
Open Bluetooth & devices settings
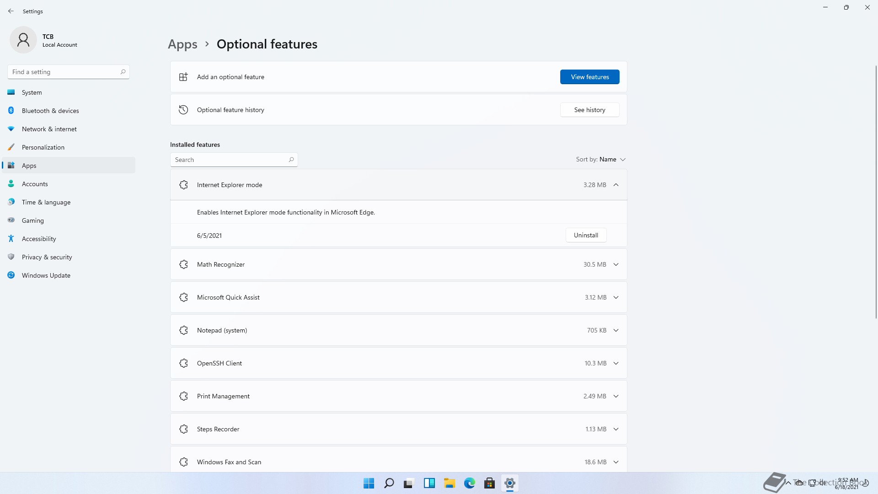point(69,111)
